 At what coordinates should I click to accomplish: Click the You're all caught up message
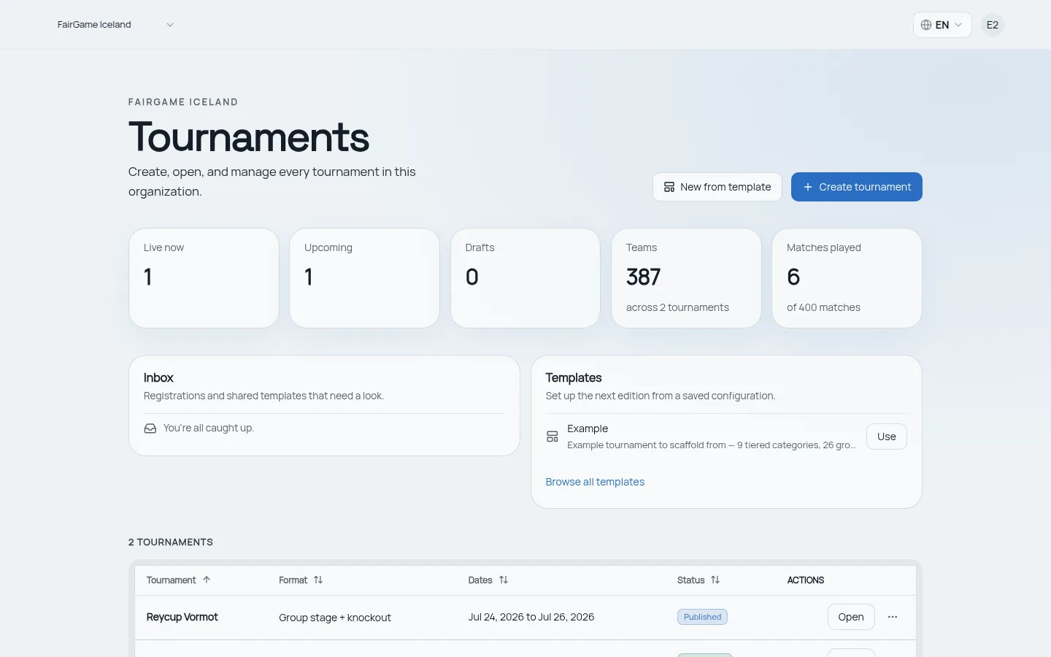coord(209,428)
